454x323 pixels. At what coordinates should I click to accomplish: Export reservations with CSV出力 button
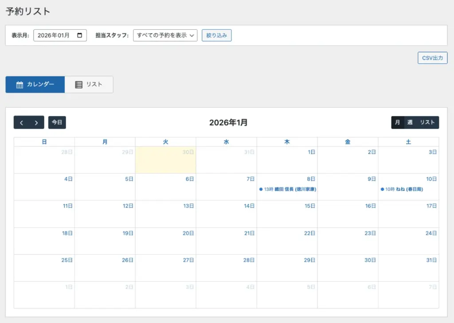pos(432,58)
